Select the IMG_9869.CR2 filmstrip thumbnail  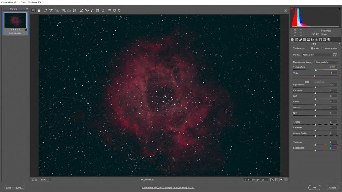coord(16,20)
